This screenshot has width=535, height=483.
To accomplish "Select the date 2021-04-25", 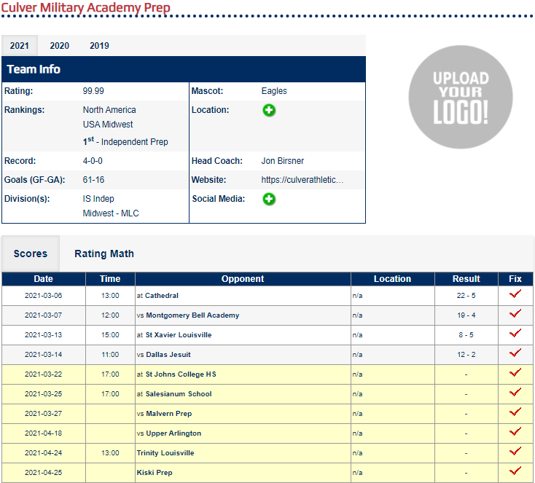I will 43,472.
